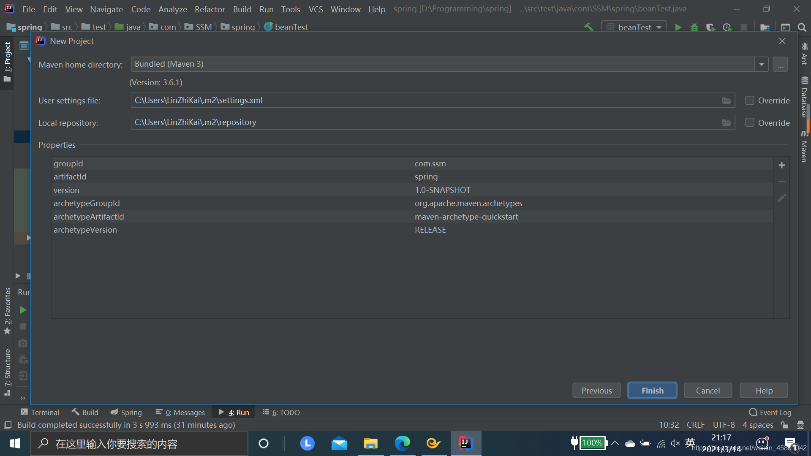Click the 4 spaces indent entry
Viewport: 811px width, 456px height.
click(x=758, y=425)
